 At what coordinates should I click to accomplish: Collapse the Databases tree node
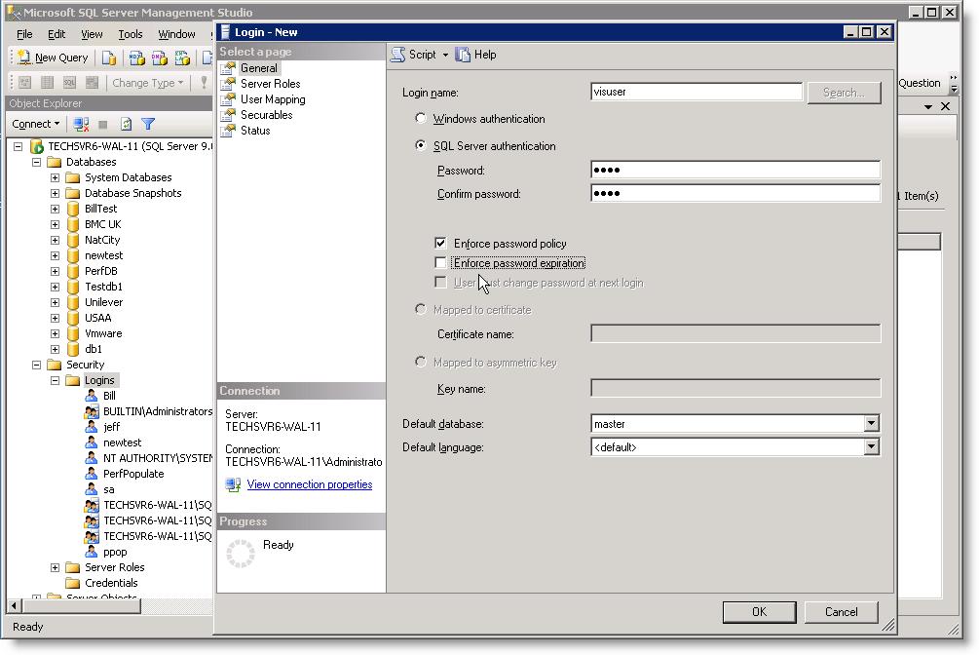click(37, 162)
